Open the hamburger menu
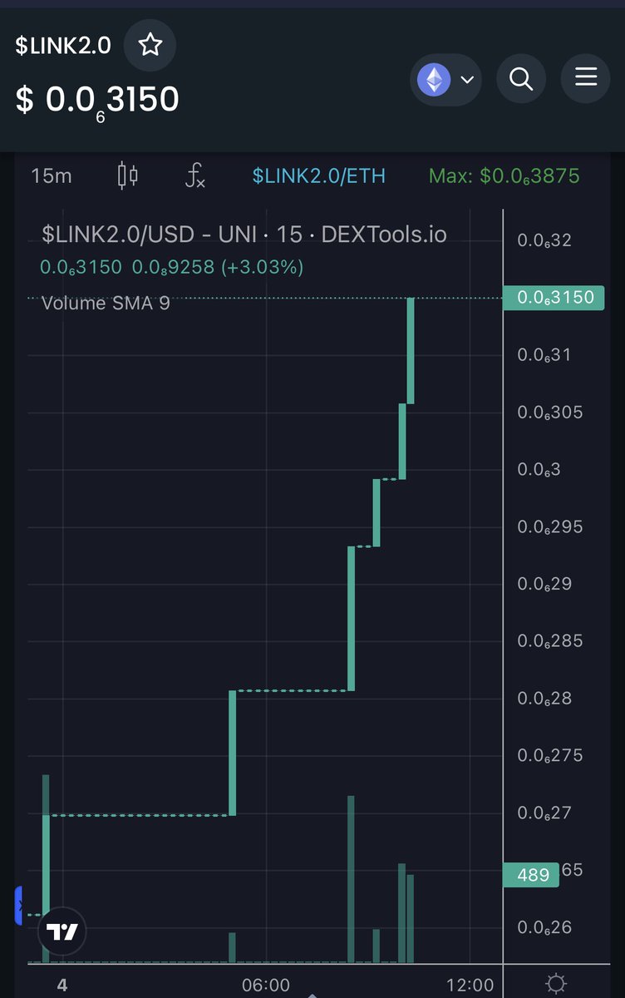Image resolution: width=625 pixels, height=998 pixels. click(x=586, y=78)
